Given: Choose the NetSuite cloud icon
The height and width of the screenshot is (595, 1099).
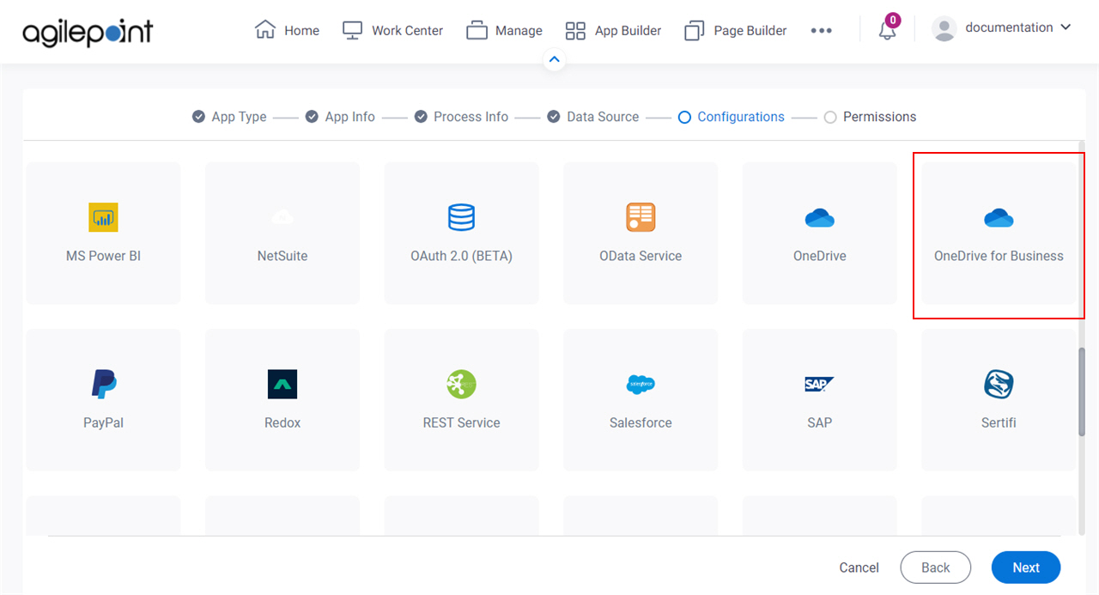Looking at the screenshot, I should pos(282,217).
